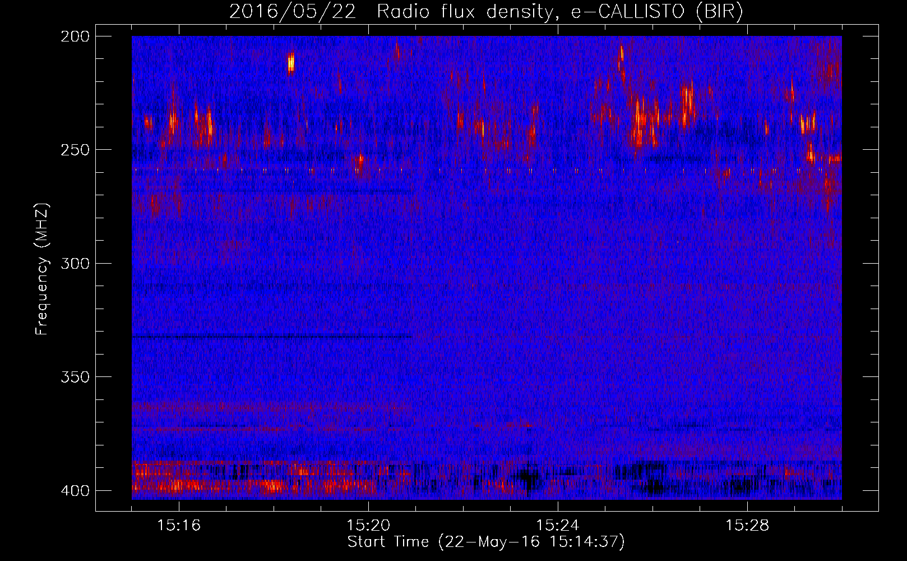Click the "400" frequency tick label
Viewport: 907px width, 561px height.
coord(74,491)
